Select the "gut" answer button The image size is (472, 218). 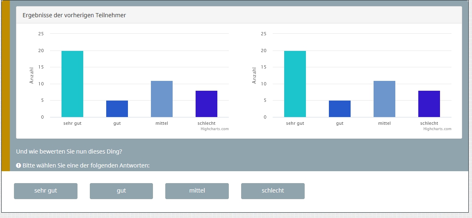(x=121, y=191)
